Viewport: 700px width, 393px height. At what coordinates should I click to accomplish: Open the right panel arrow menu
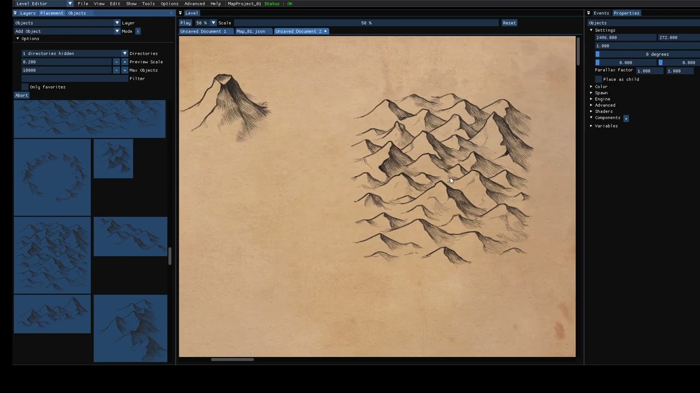tap(589, 13)
